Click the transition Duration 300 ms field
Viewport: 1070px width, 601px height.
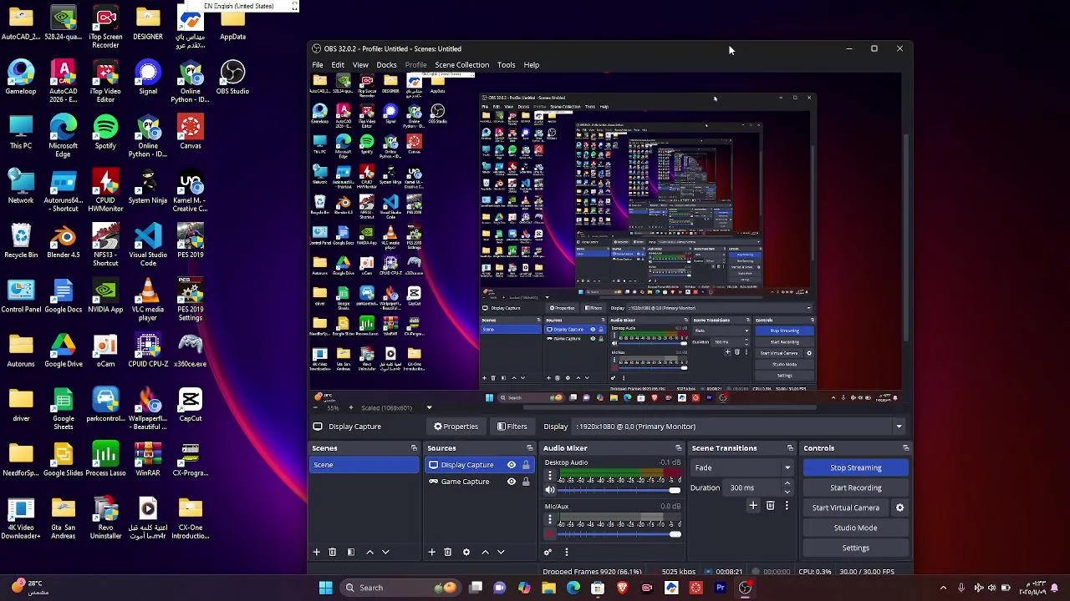click(752, 487)
